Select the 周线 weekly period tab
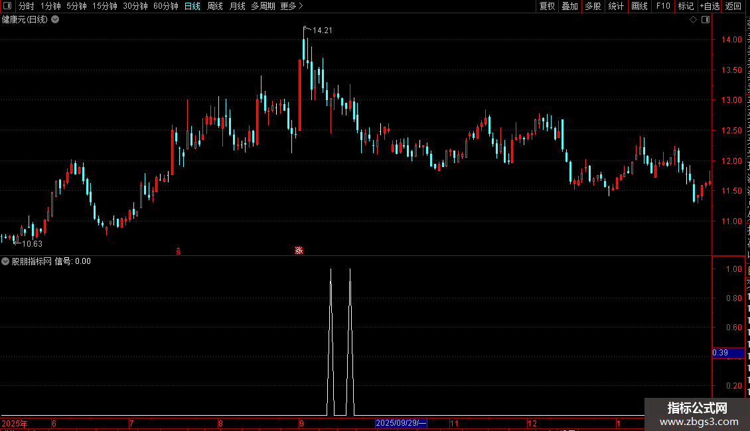Viewport: 750px width, 431px height. (215, 6)
